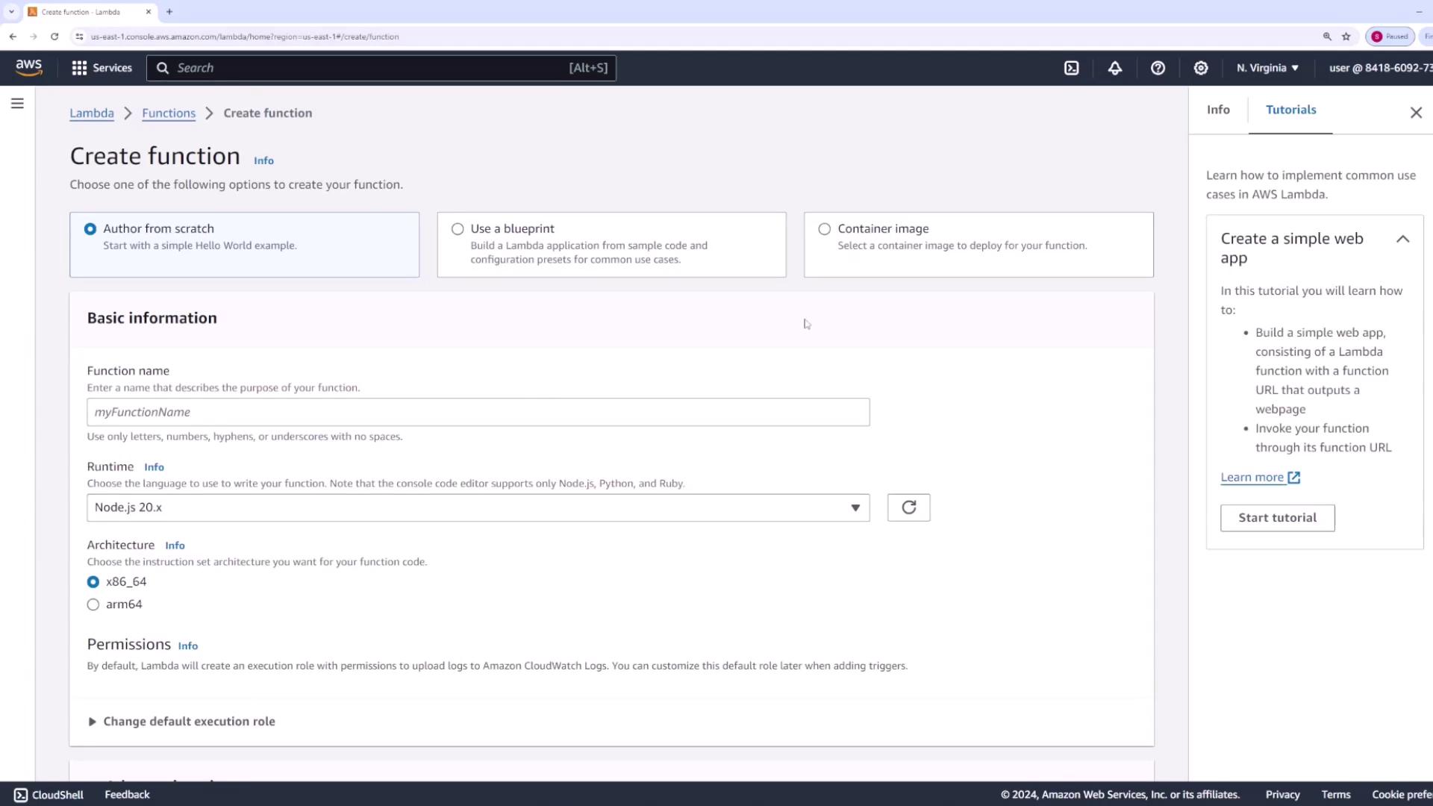Collapse the Create a simple web app section
This screenshot has width=1433, height=806.
point(1402,240)
